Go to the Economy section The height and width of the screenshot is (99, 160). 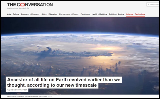coord(35,14)
